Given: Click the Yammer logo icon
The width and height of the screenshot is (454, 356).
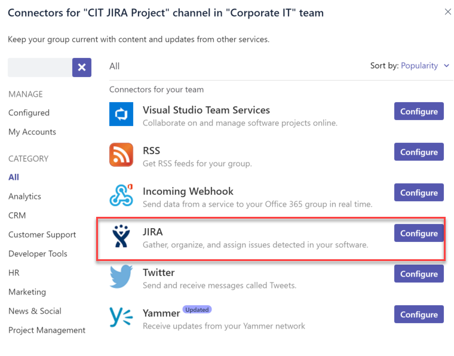Looking at the screenshot, I should point(121,317).
